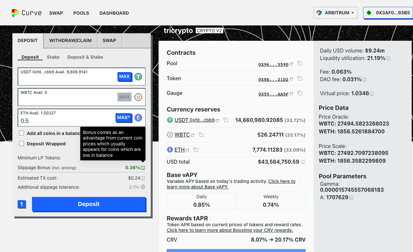413x252 pixels.
Task: Open external link icon beside Pool address
Action: [x=292, y=64]
